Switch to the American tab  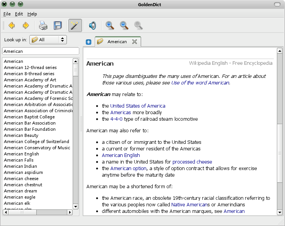tap(118, 42)
